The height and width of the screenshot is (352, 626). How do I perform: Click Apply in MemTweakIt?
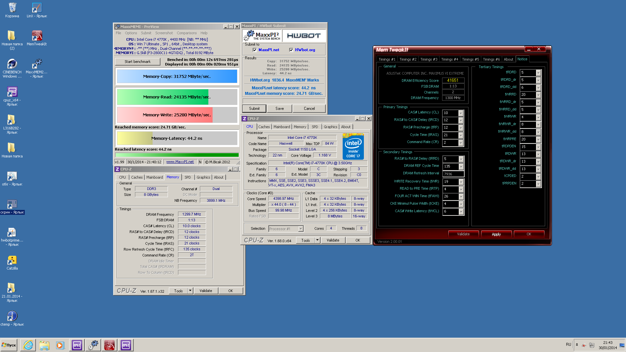496,234
